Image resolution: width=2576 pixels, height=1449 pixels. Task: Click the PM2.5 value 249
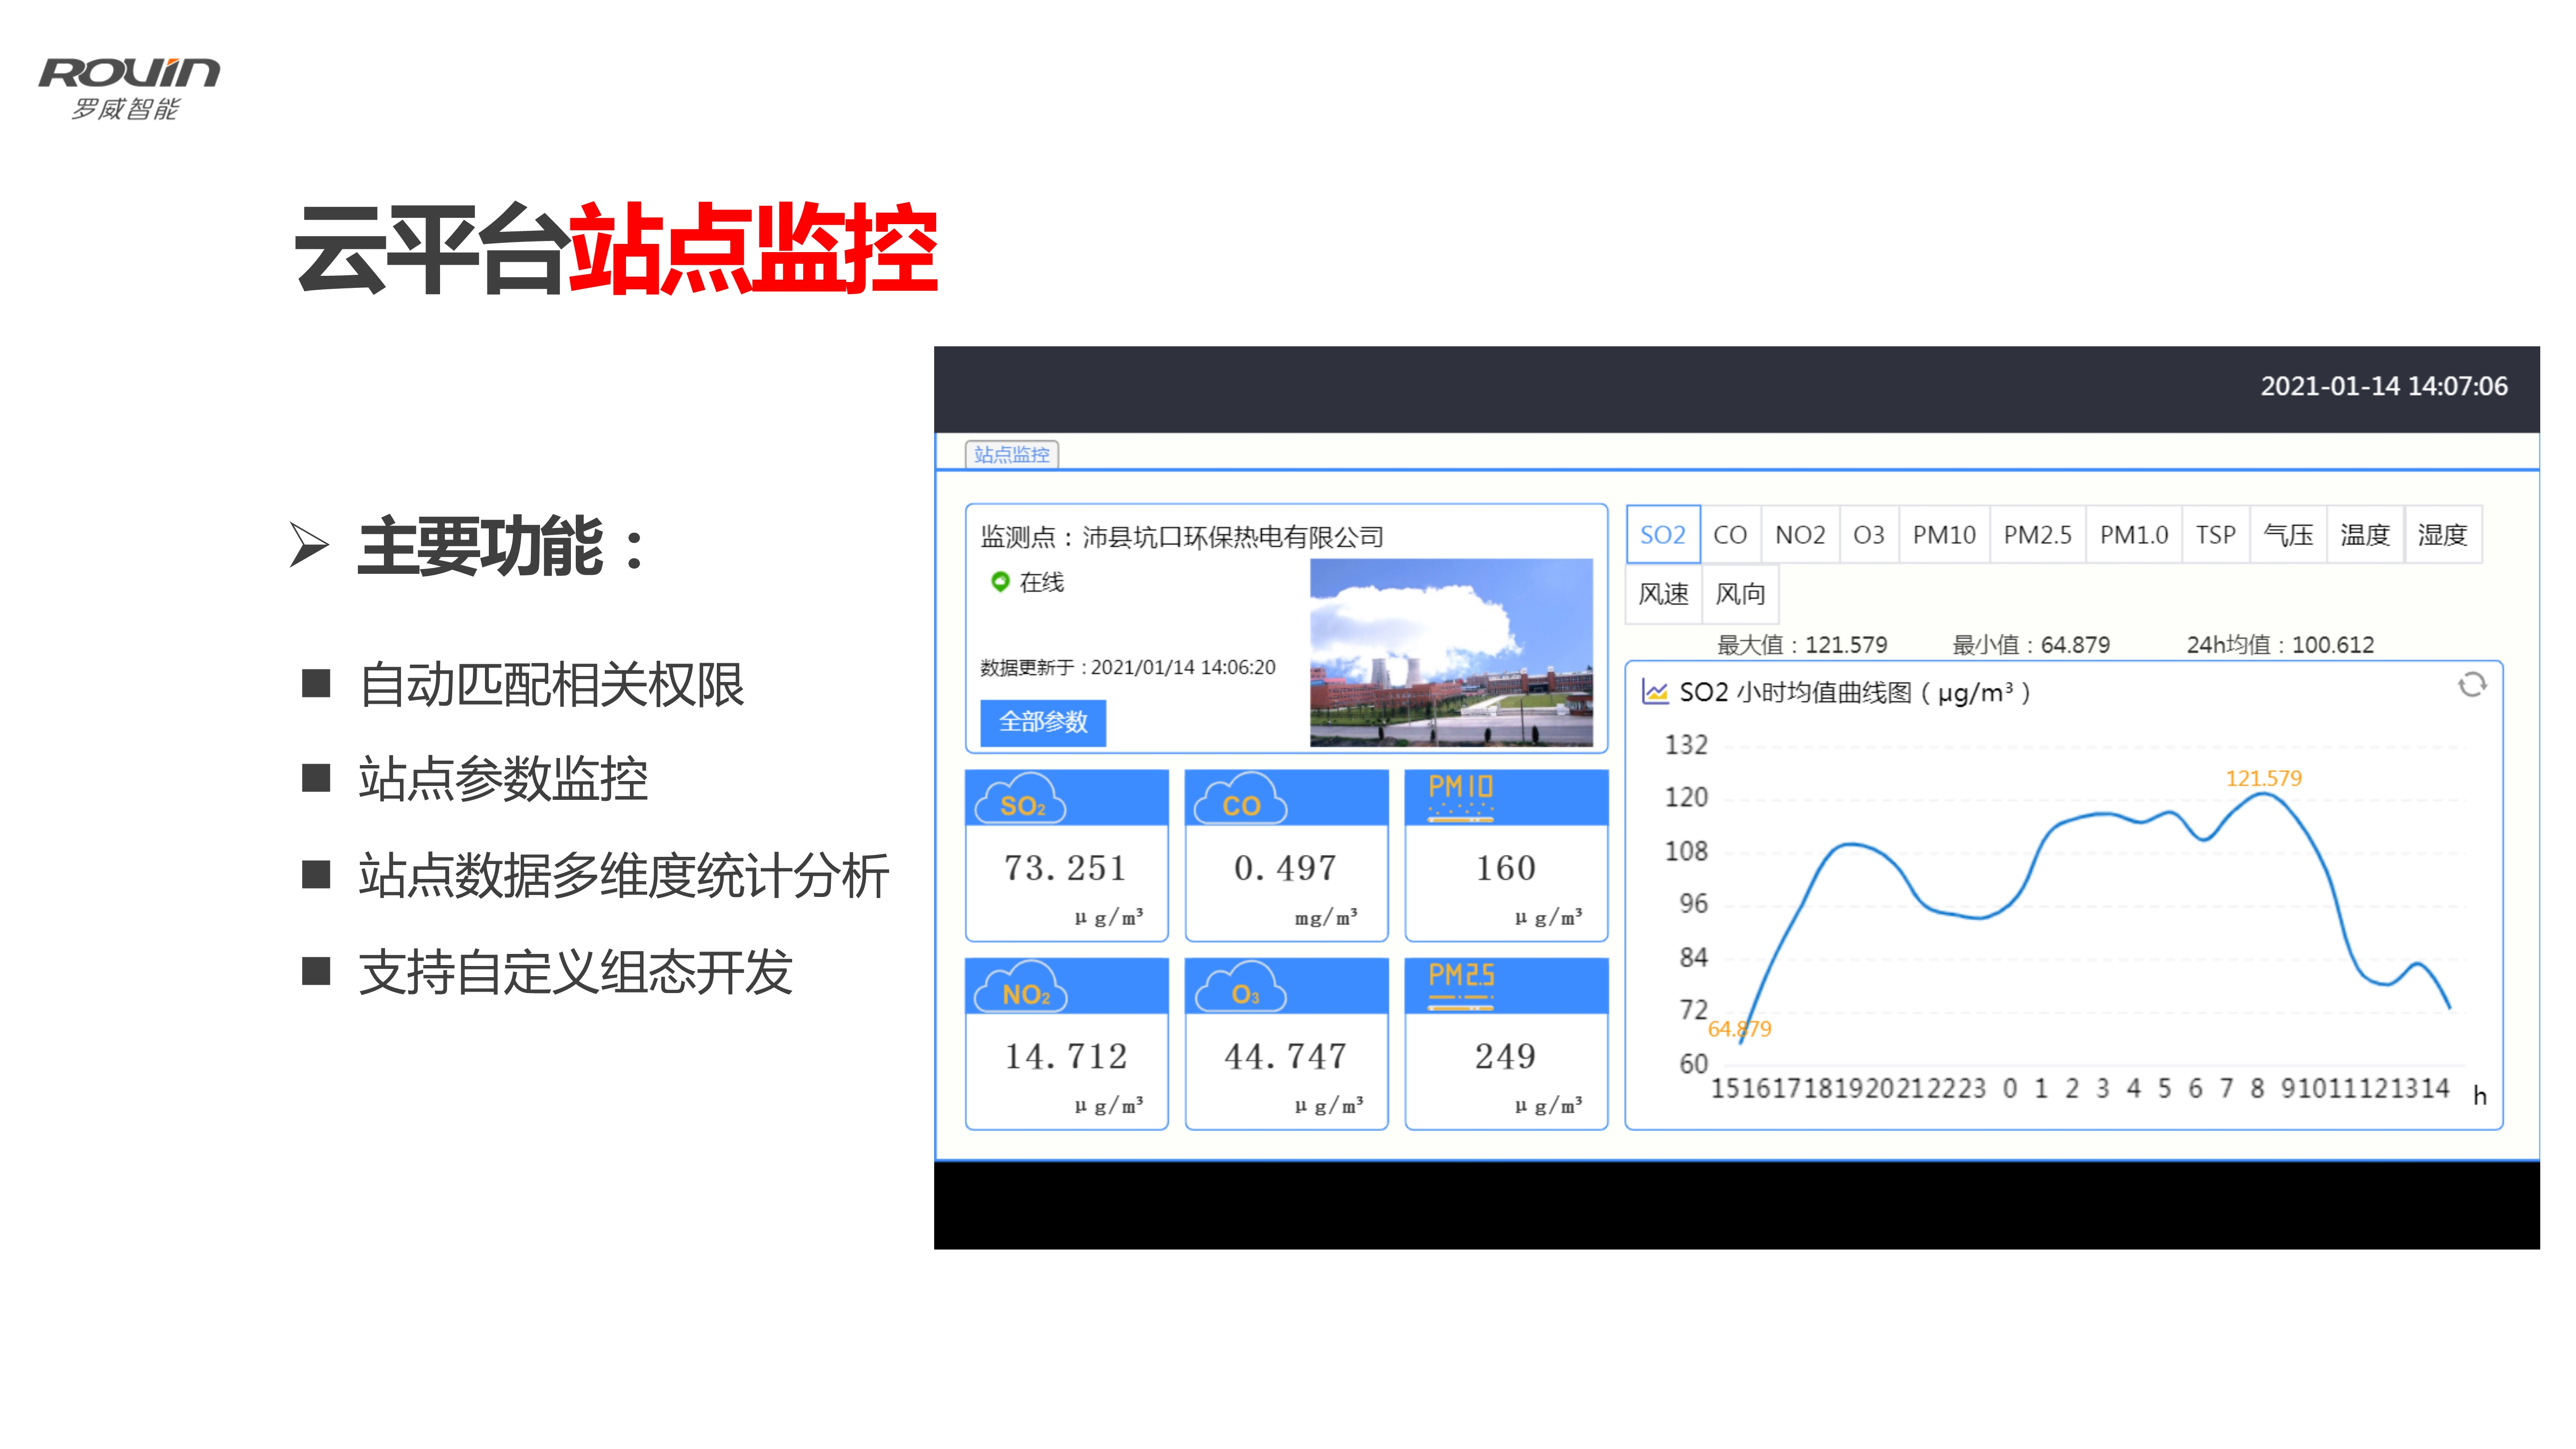(1506, 1057)
